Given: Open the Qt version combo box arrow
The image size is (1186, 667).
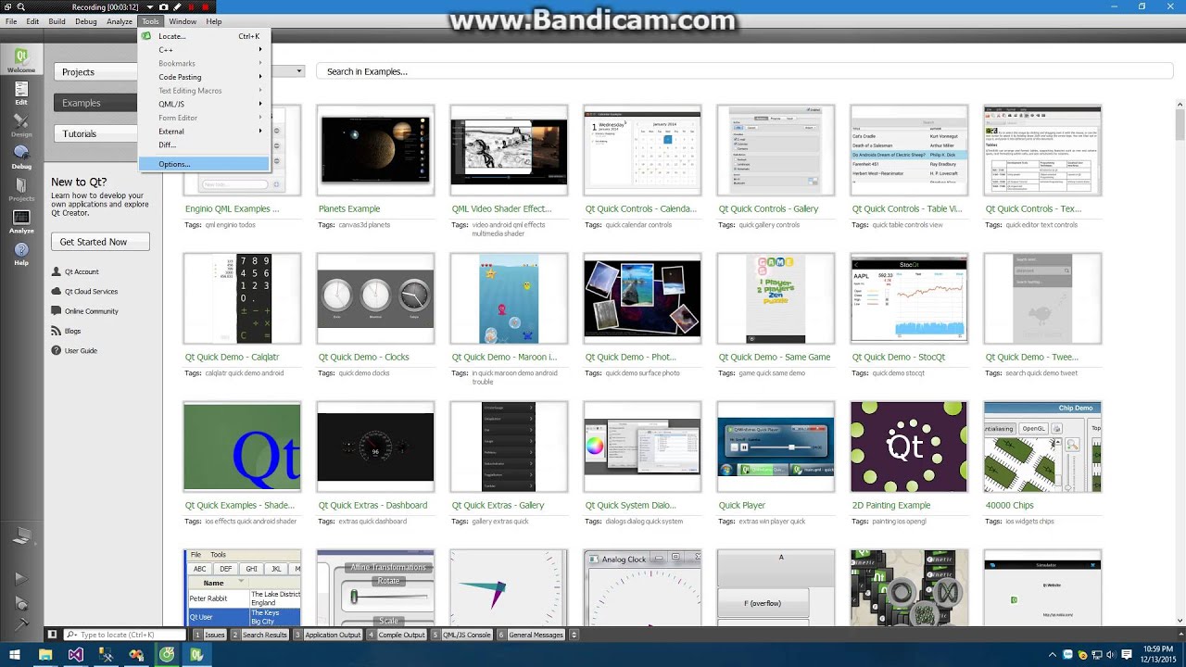Looking at the screenshot, I should point(299,71).
